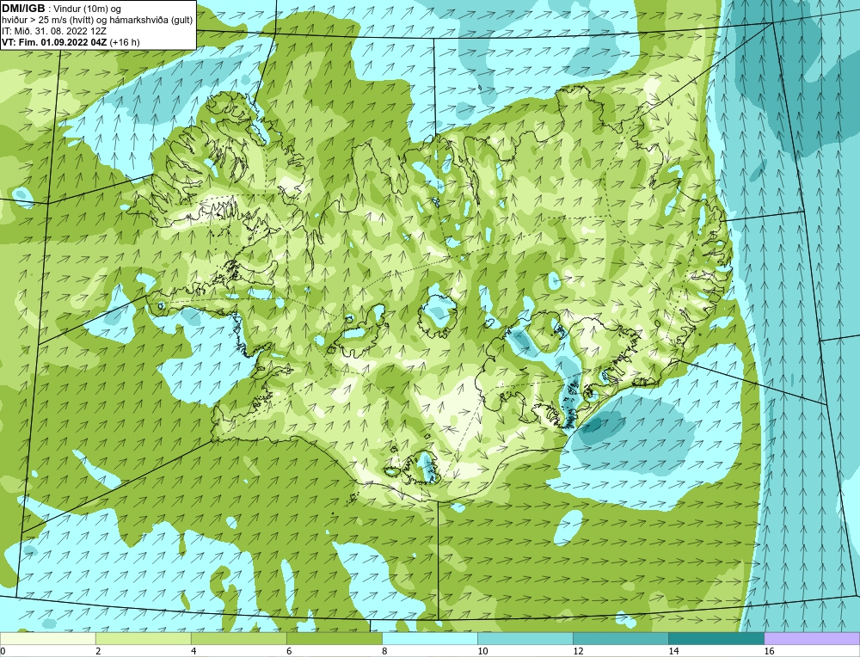Viewport: 860px width, 657px height.
Task: Click the scale label '2'
Action: 98,651
